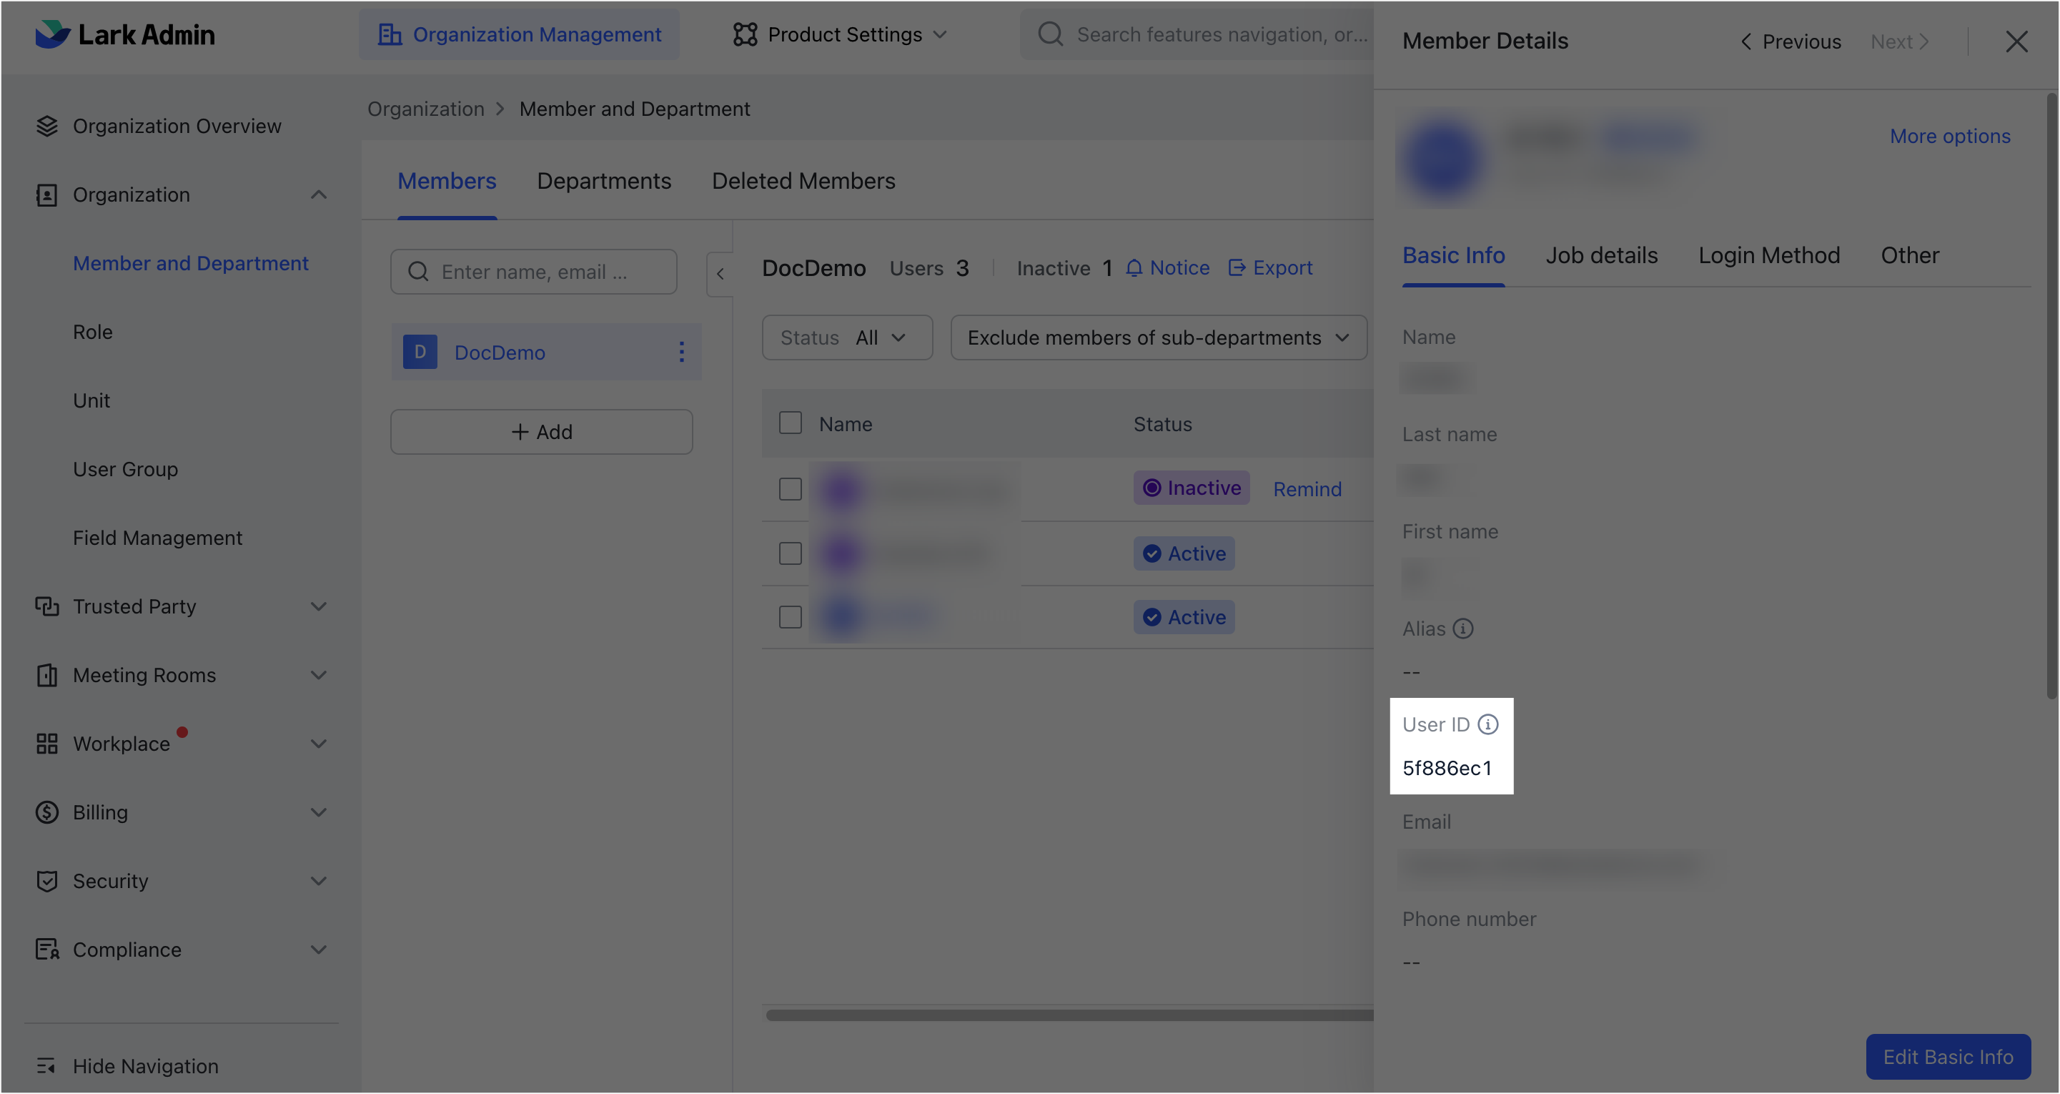Open the Login Method tab

[1769, 255]
